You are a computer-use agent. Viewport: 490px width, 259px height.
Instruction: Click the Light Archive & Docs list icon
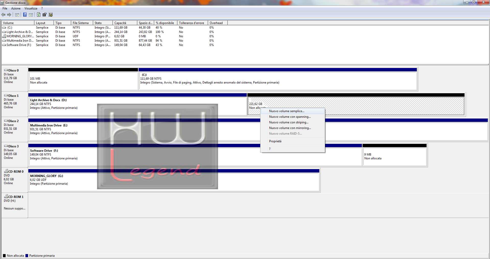pyautogui.click(x=4, y=32)
